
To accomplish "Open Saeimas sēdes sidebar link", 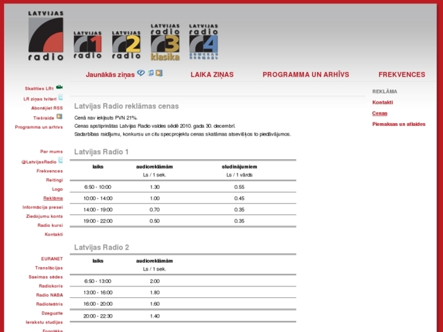I will coord(46,277).
